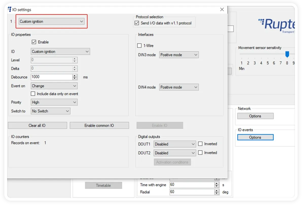Toggle the Inverted checkbox for DOUT1
The width and height of the screenshot is (302, 205).
[200, 144]
